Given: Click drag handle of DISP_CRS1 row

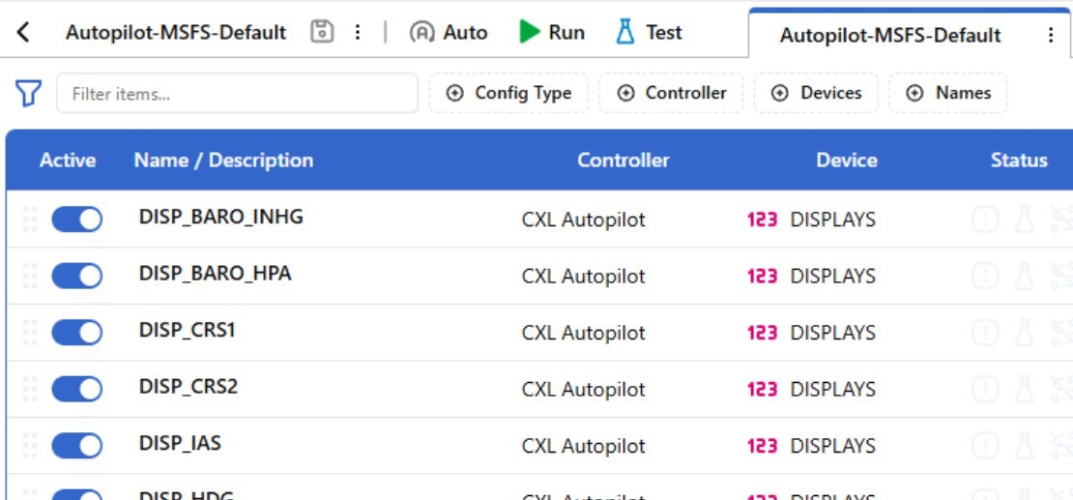Looking at the screenshot, I should [30, 333].
